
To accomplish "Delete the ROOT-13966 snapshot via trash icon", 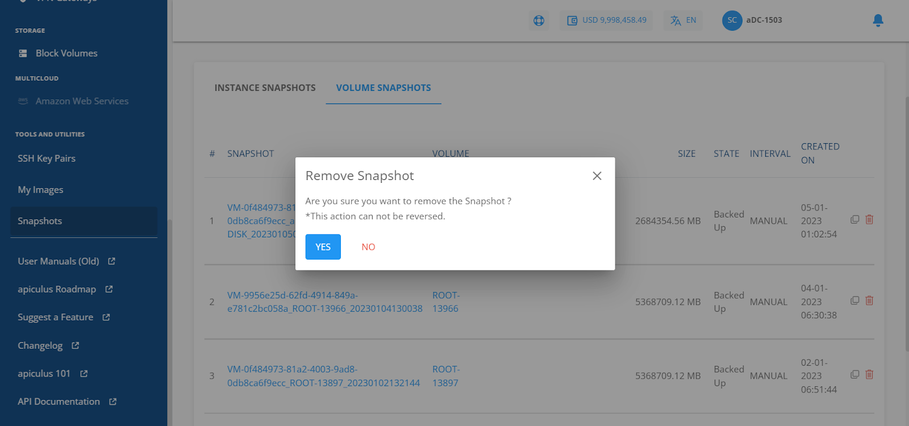I will point(869,300).
